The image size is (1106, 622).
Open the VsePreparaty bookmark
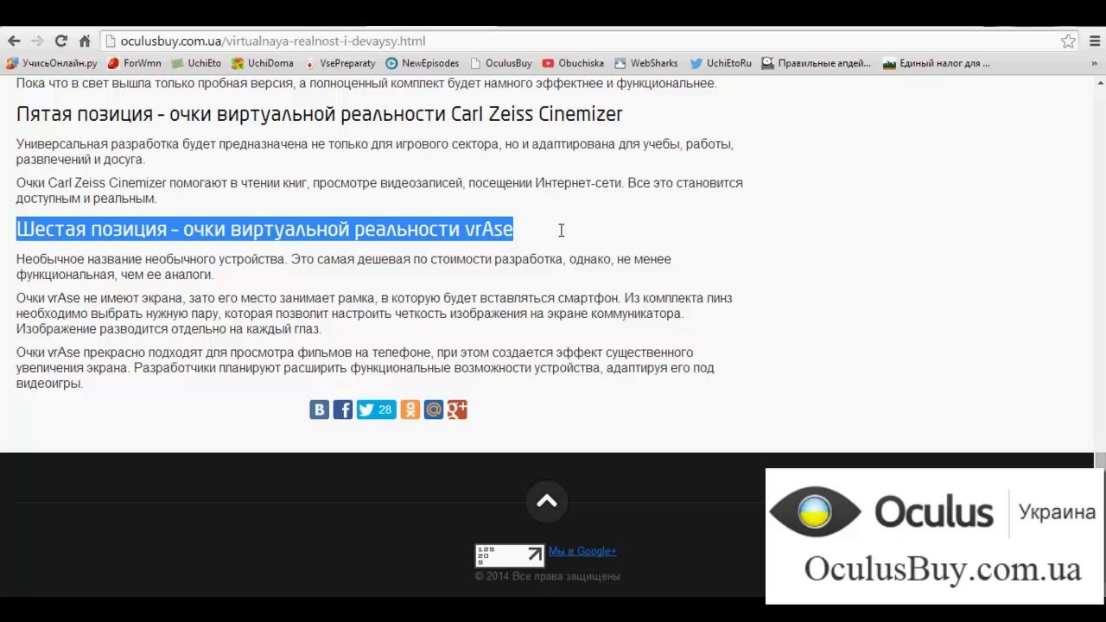[x=339, y=63]
